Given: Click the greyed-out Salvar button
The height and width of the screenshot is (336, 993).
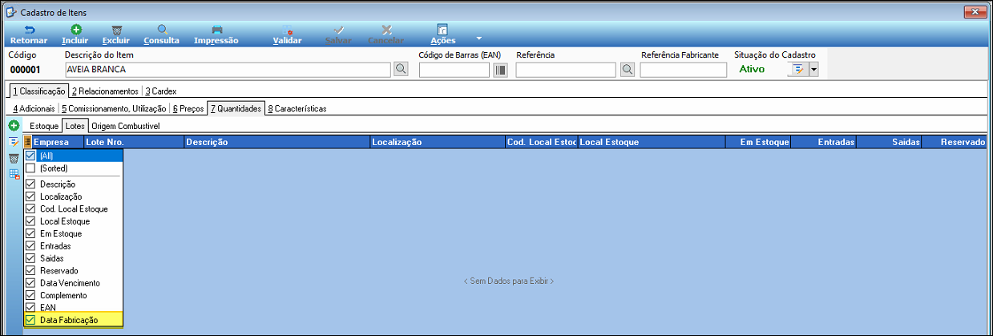Looking at the screenshot, I should [x=337, y=34].
